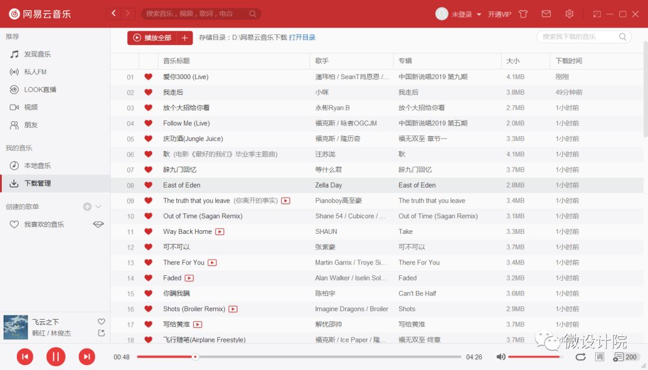Open 私人FM in sidebar
Image resolution: width=648 pixels, height=370 pixels.
55,72
